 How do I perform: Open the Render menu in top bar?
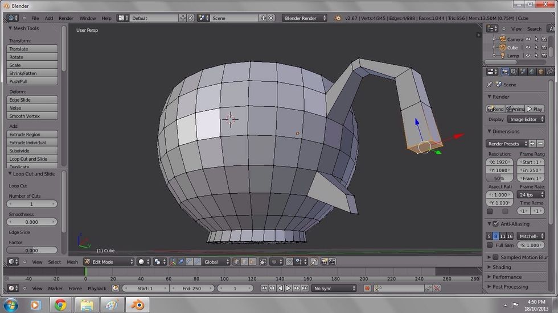pyautogui.click(x=66, y=18)
